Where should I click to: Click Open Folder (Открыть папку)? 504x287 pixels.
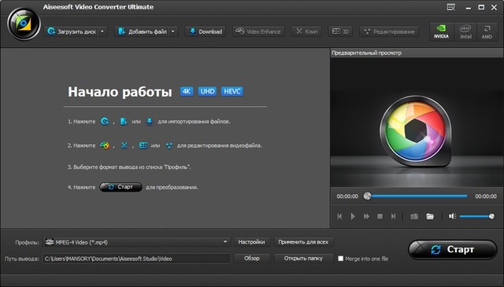point(303,258)
